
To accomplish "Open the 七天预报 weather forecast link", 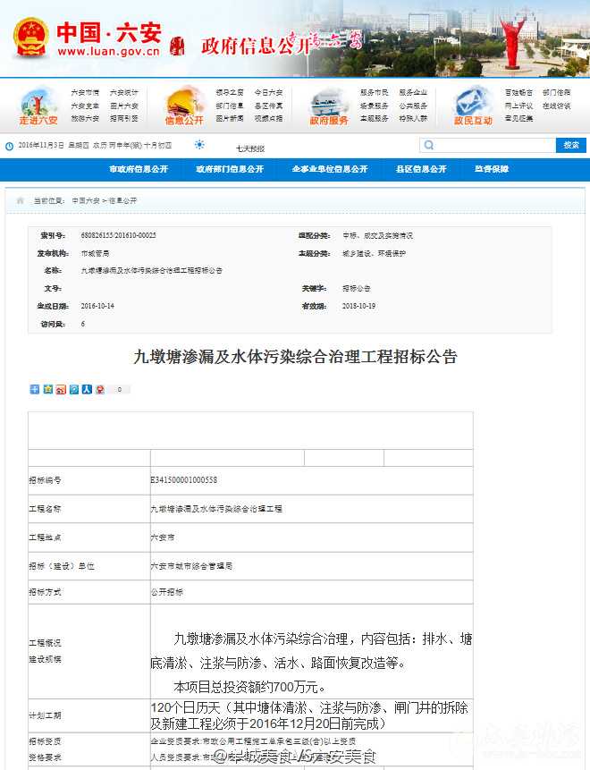I will pyautogui.click(x=249, y=148).
